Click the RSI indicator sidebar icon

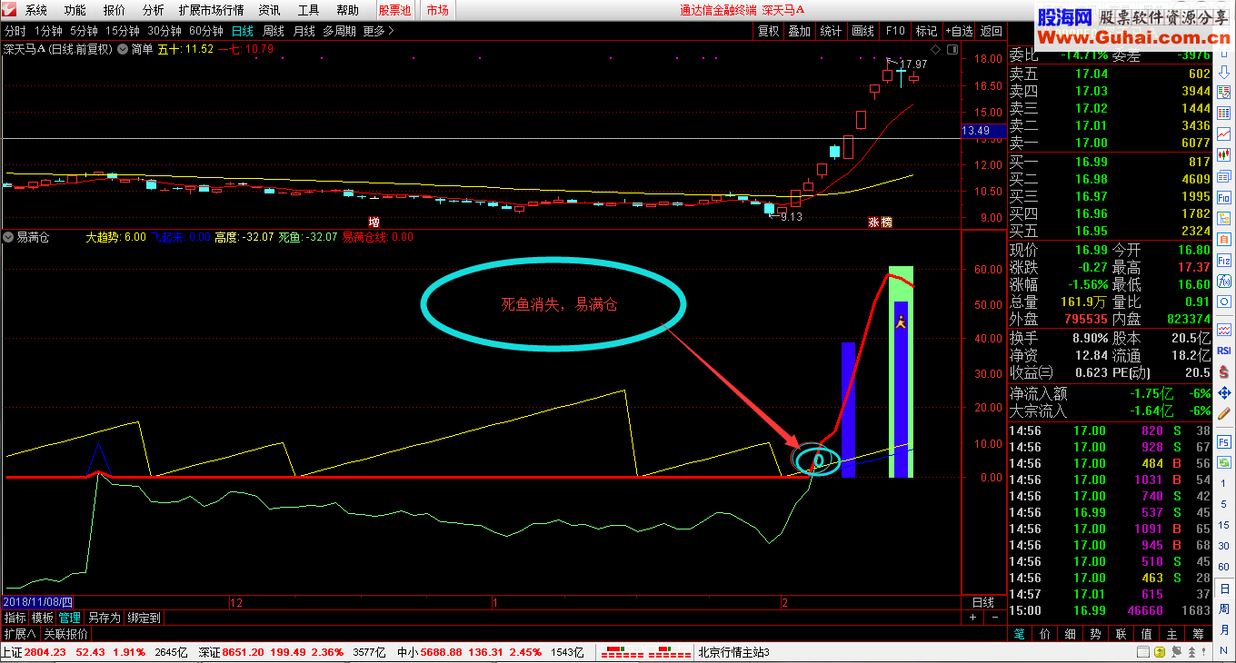click(1224, 350)
